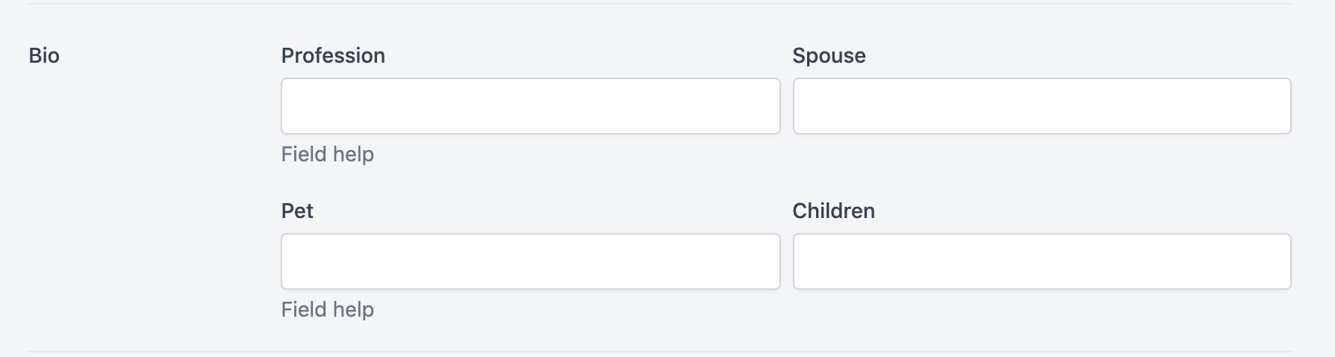Viewport: 1335px width, 357px height.
Task: Click Field help text under Pet
Action: pyautogui.click(x=327, y=310)
